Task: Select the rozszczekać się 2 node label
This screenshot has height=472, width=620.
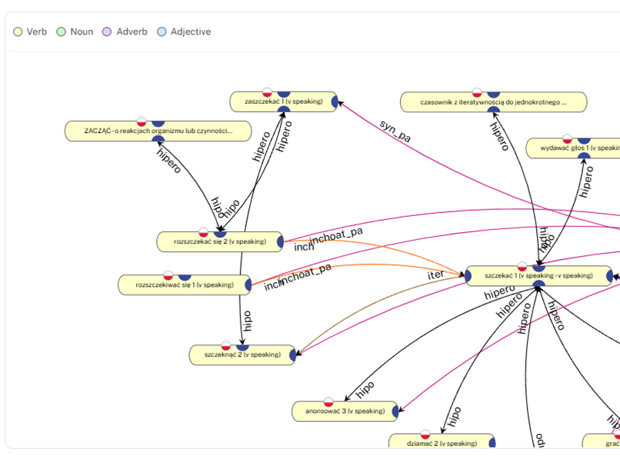Action: click(220, 241)
